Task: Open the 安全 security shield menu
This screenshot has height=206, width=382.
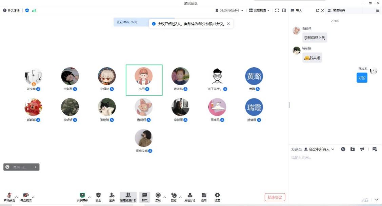Action: pyautogui.click(x=98, y=197)
